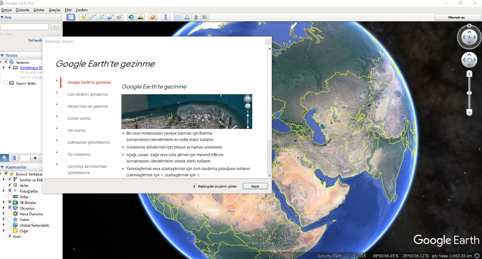Click the add placemark star icon

(x=83, y=17)
